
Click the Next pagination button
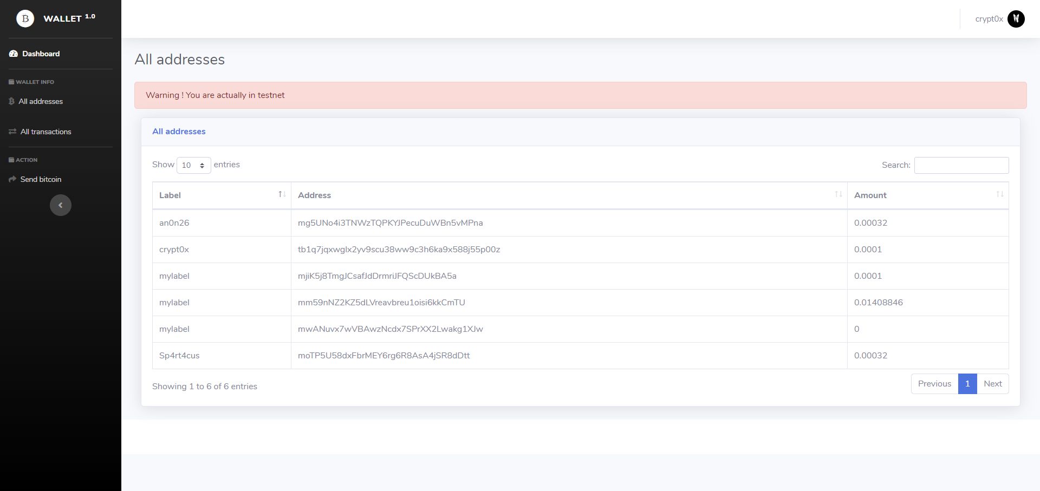(x=993, y=384)
